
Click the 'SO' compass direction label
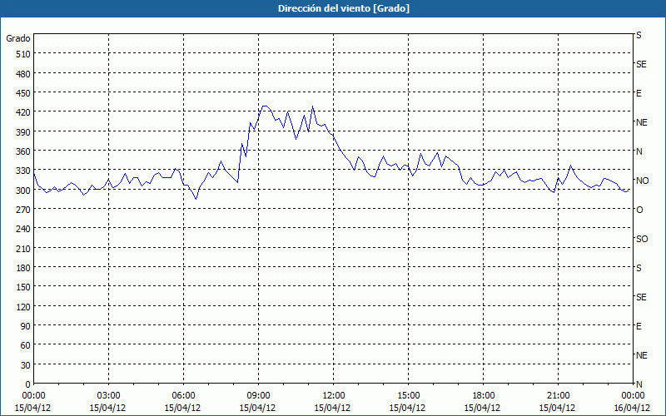coord(642,240)
